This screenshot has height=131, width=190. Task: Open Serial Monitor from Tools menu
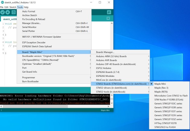pyautogui.click(x=54, y=27)
